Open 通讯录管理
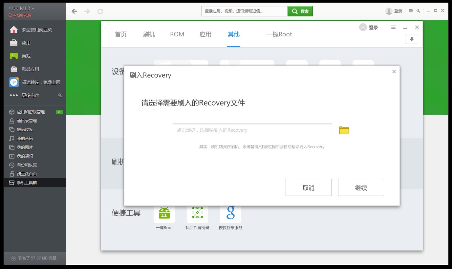 (35, 121)
